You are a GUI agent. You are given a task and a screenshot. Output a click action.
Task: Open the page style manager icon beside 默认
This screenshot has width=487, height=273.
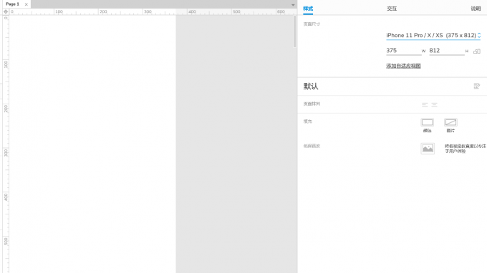pos(476,86)
